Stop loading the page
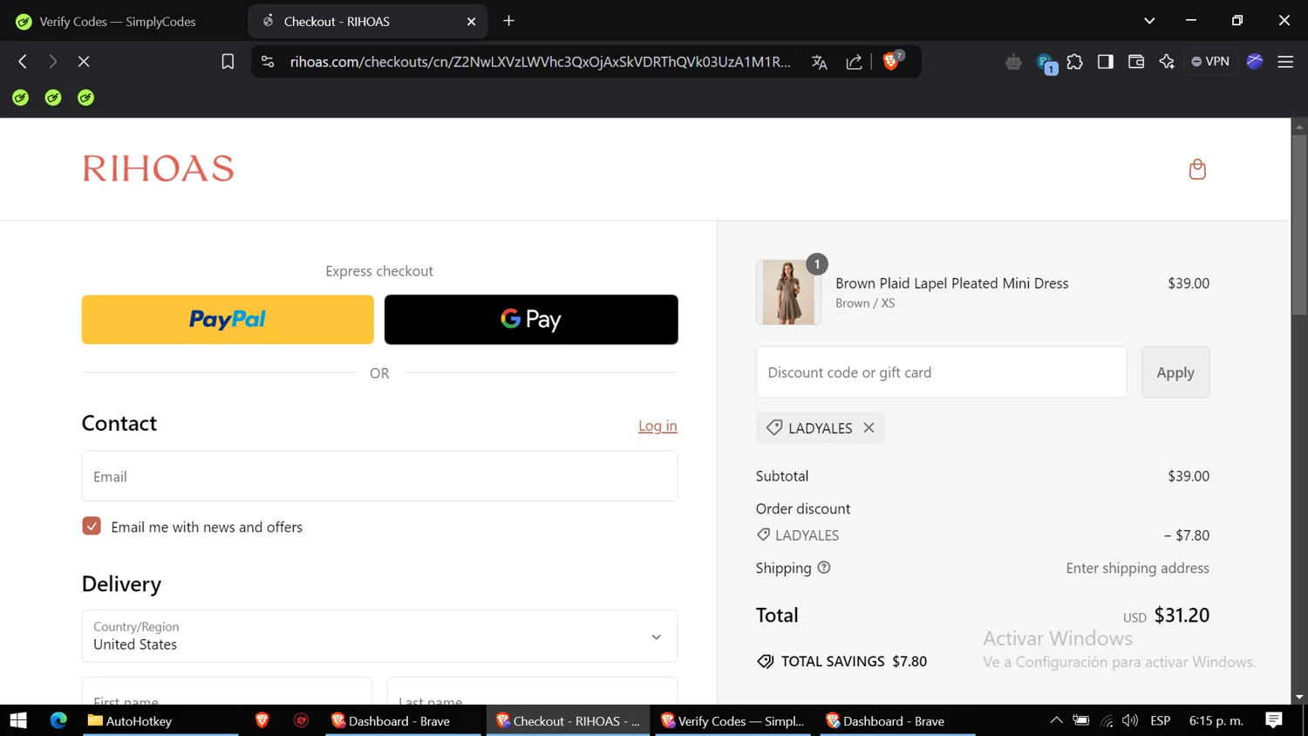Image resolution: width=1308 pixels, height=736 pixels. (x=84, y=61)
